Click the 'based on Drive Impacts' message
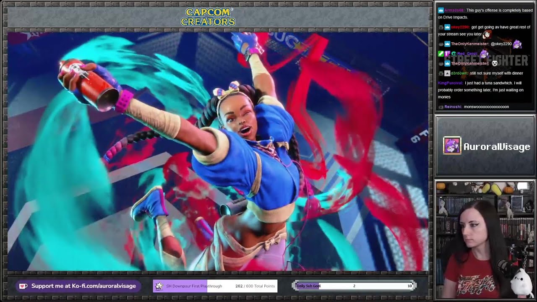Viewport: 537px width, 302px height. 485,13
